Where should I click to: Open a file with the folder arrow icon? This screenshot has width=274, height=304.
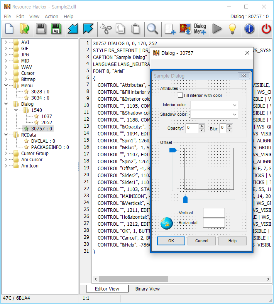24,29
